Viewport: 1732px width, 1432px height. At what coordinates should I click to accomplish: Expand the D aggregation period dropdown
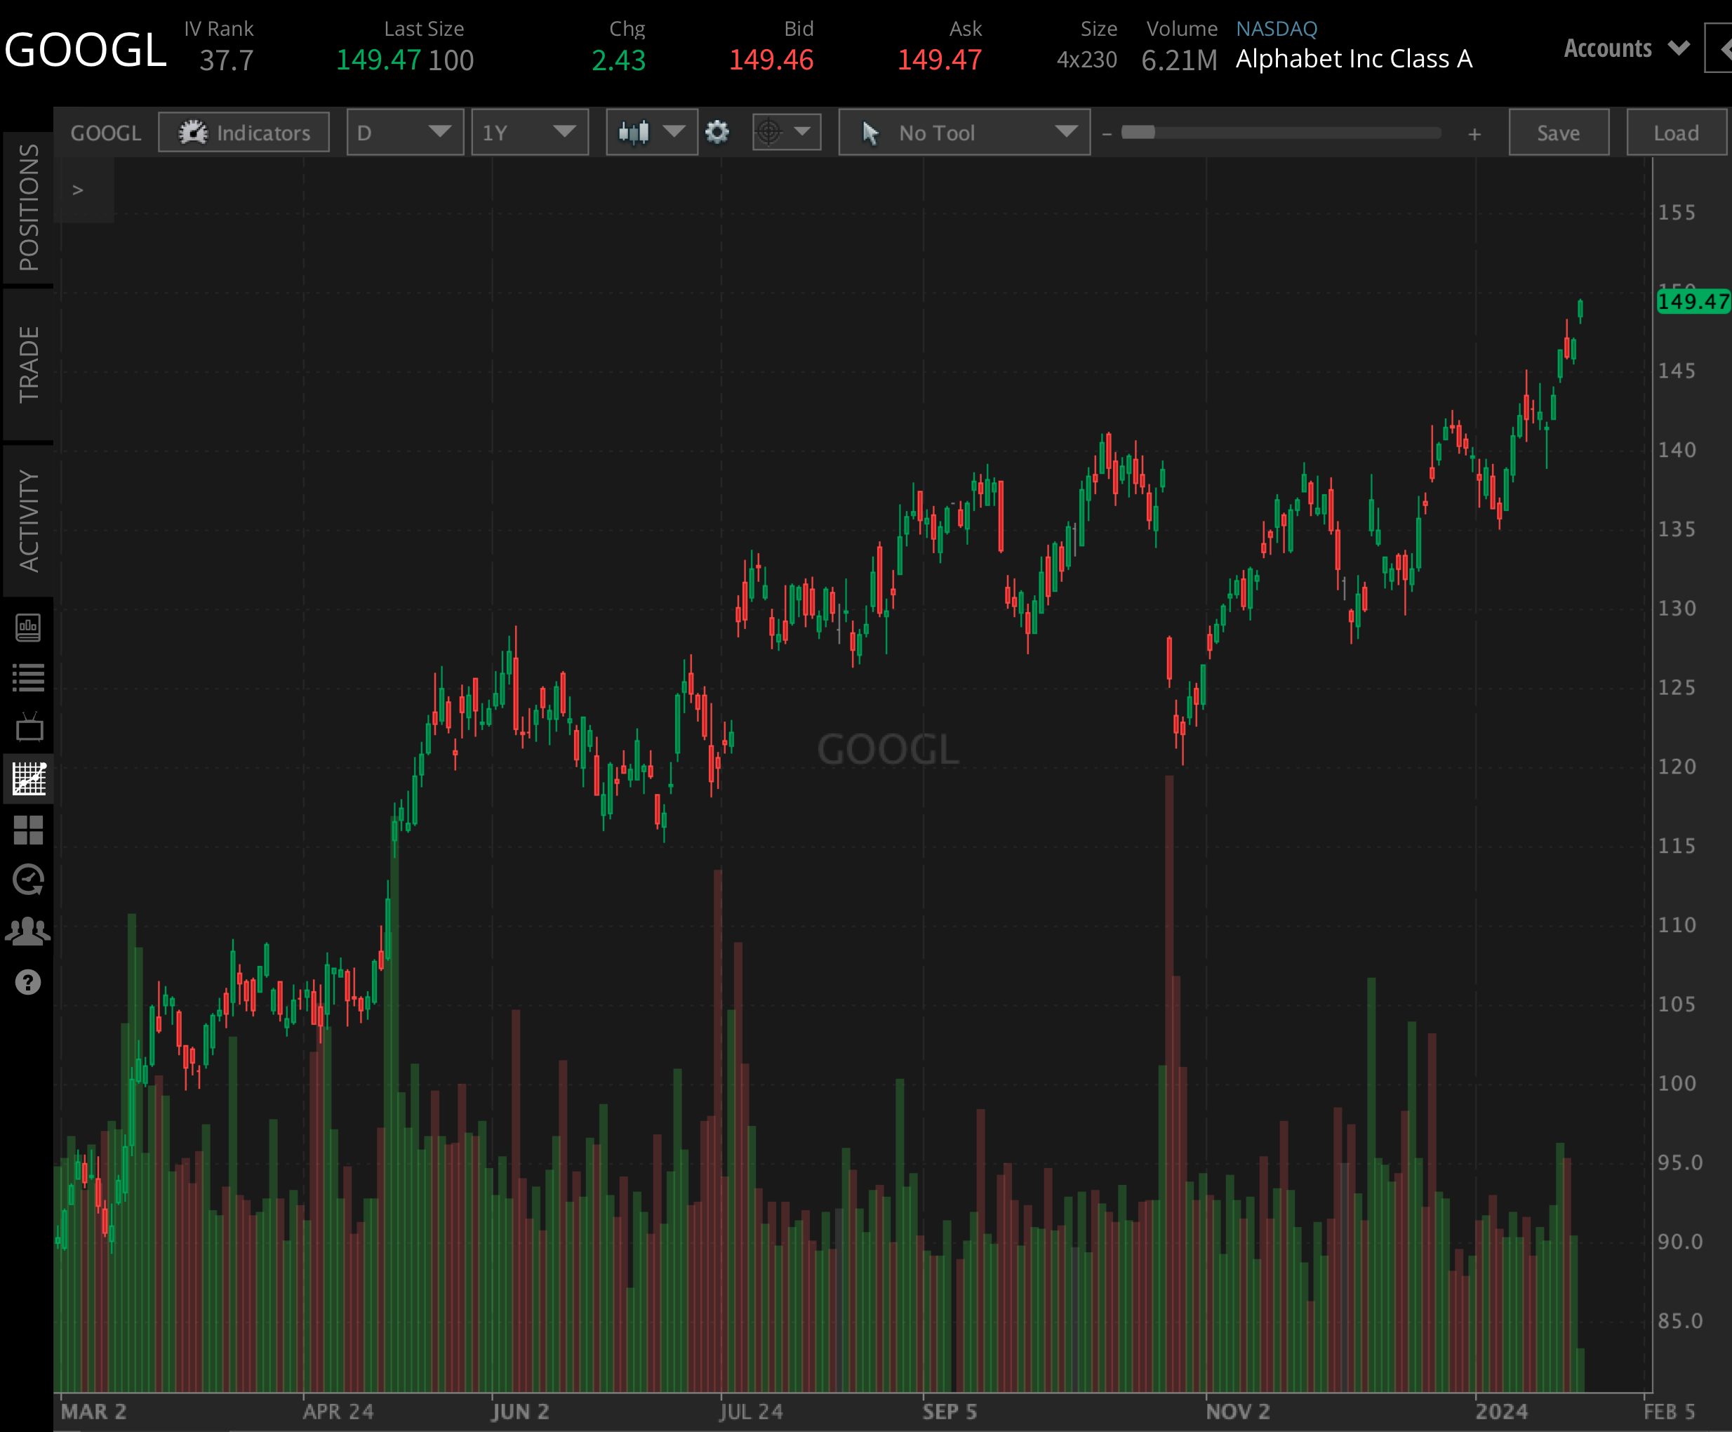pos(404,133)
